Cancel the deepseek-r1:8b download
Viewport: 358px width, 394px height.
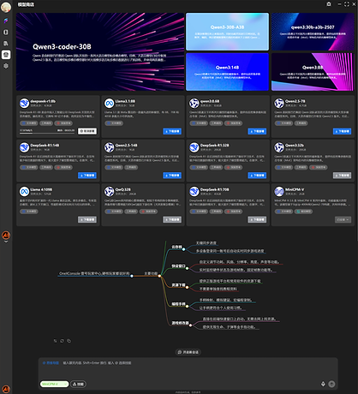point(87,131)
